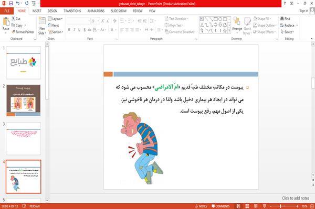The height and width of the screenshot is (209, 315).
Task: Increase font size with the large A
Action: click(x=103, y=21)
